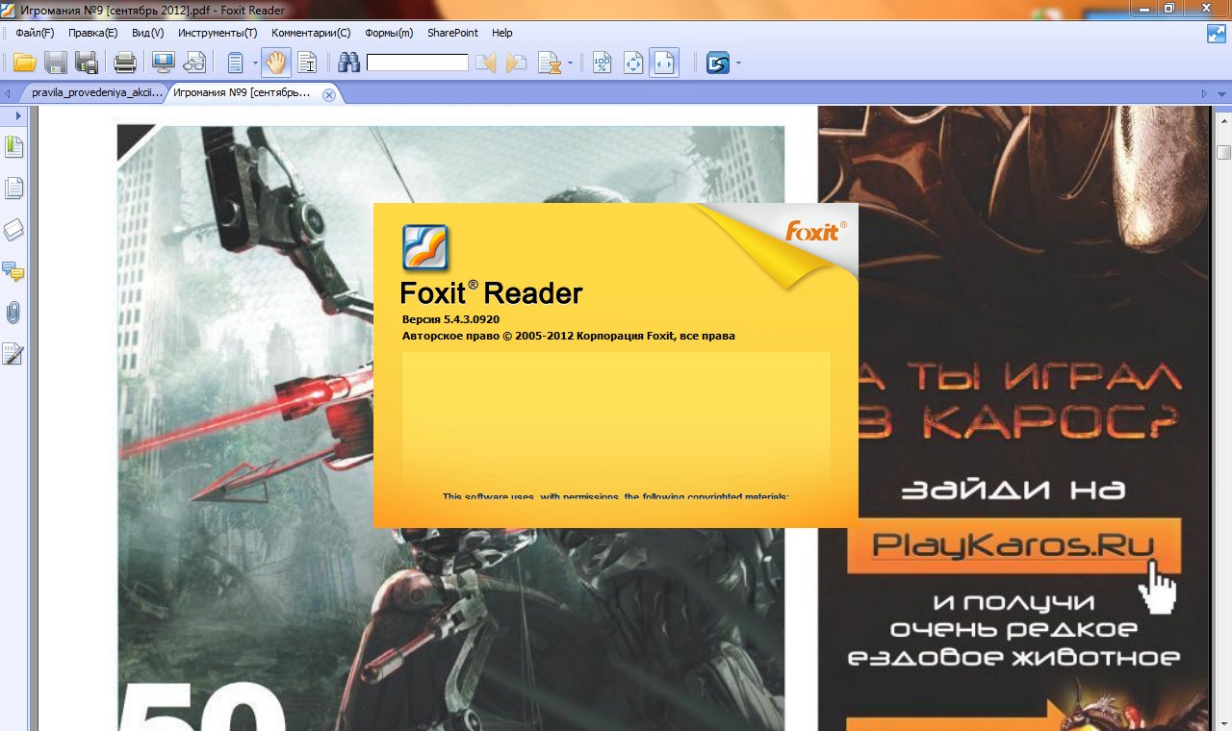This screenshot has width=1232, height=731.
Task: Open the search options dropdown arrow
Action: tap(570, 63)
